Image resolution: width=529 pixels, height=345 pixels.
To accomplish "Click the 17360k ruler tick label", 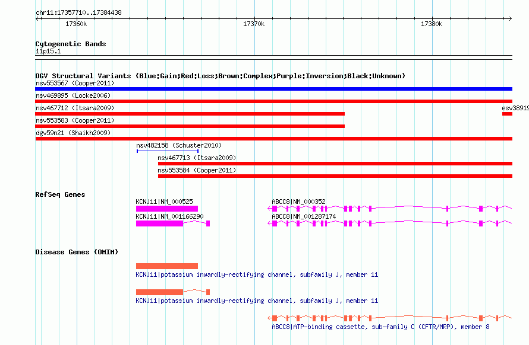I will click(x=76, y=24).
